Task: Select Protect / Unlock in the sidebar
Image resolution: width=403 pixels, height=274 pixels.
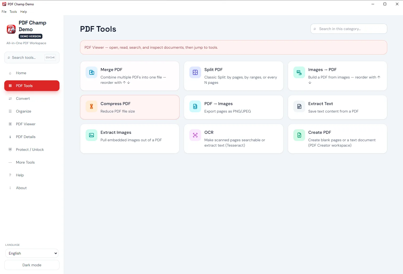Action: pos(32,150)
